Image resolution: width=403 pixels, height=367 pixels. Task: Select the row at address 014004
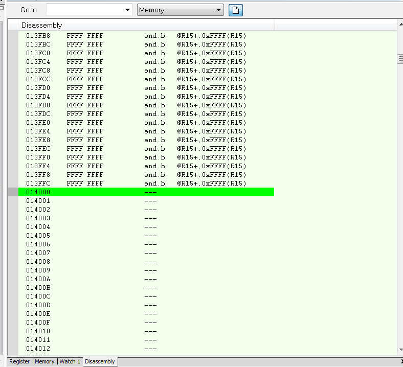click(146, 227)
